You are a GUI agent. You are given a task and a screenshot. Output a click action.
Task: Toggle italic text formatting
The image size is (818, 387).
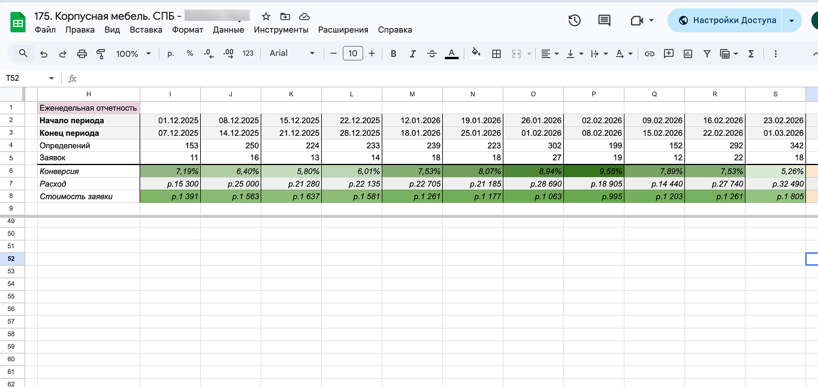[413, 54]
